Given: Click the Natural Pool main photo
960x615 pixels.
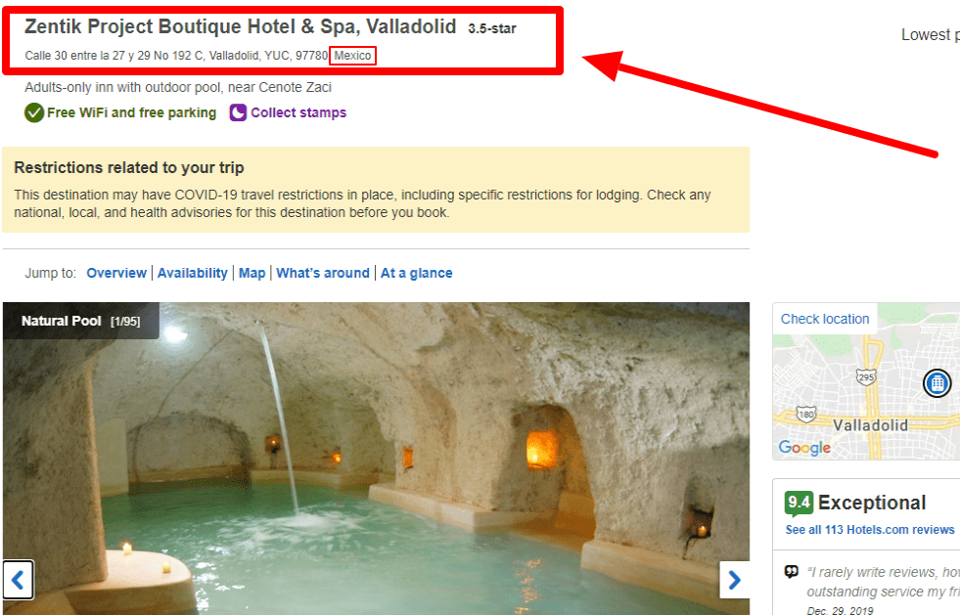Looking at the screenshot, I should click(376, 458).
